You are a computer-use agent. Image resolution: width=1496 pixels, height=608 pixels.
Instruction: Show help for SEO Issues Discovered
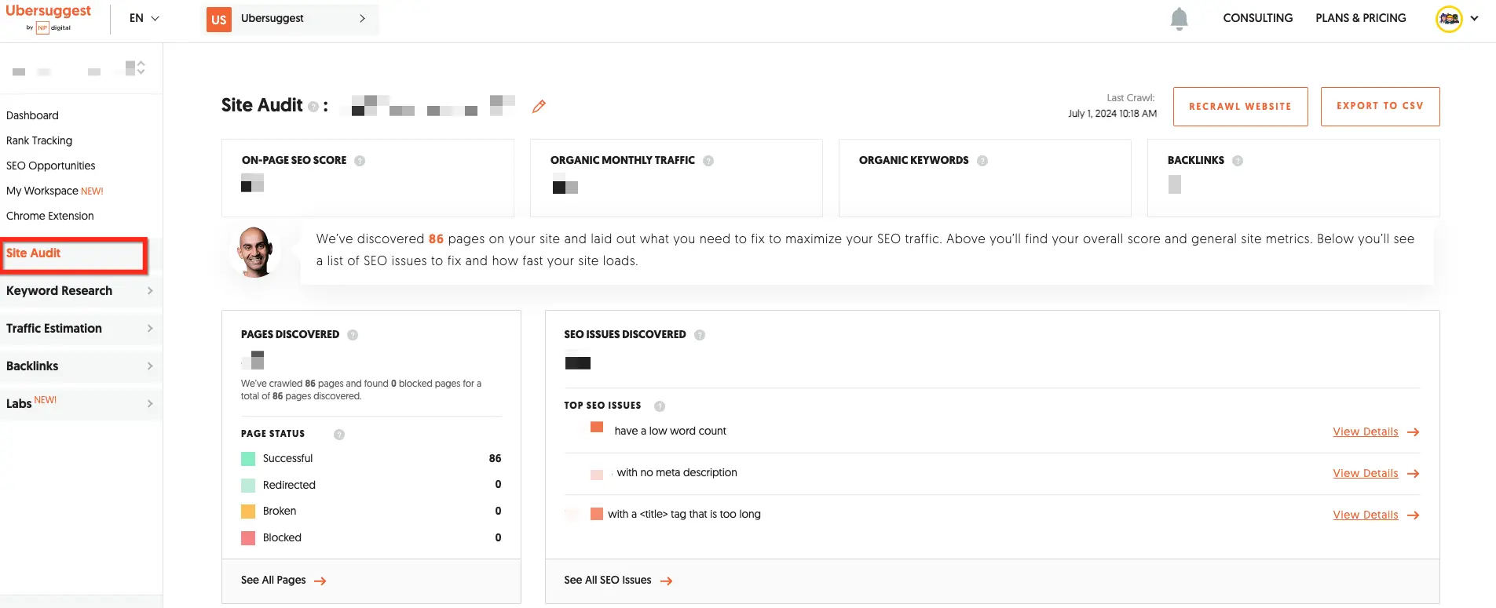700,335
